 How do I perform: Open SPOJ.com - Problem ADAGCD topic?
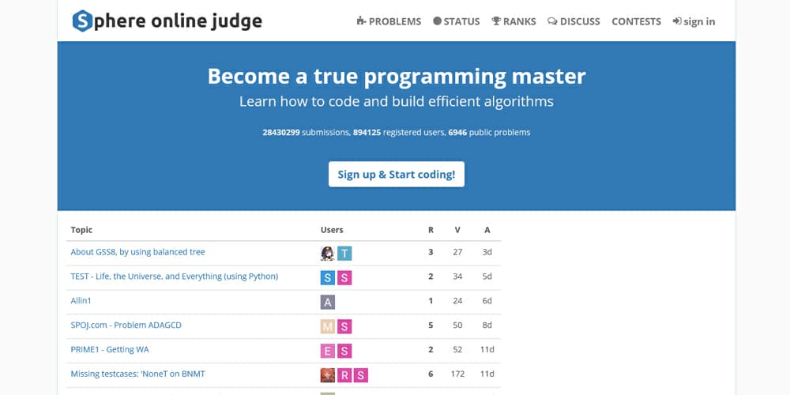(x=126, y=325)
